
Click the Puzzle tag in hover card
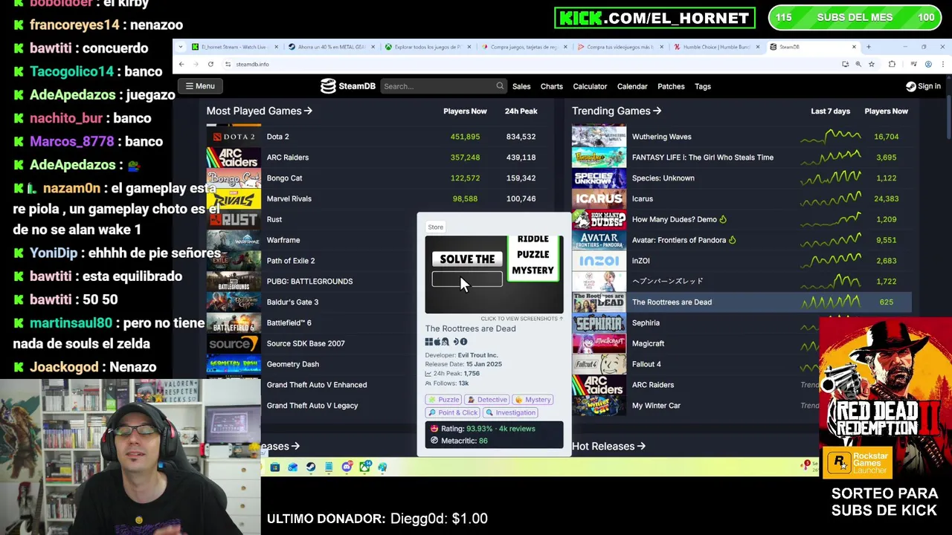point(443,400)
